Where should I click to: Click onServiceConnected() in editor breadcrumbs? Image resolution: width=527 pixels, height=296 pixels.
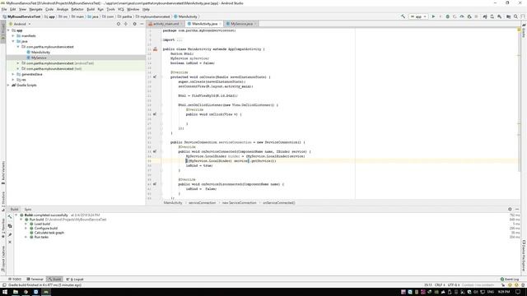[278, 203]
